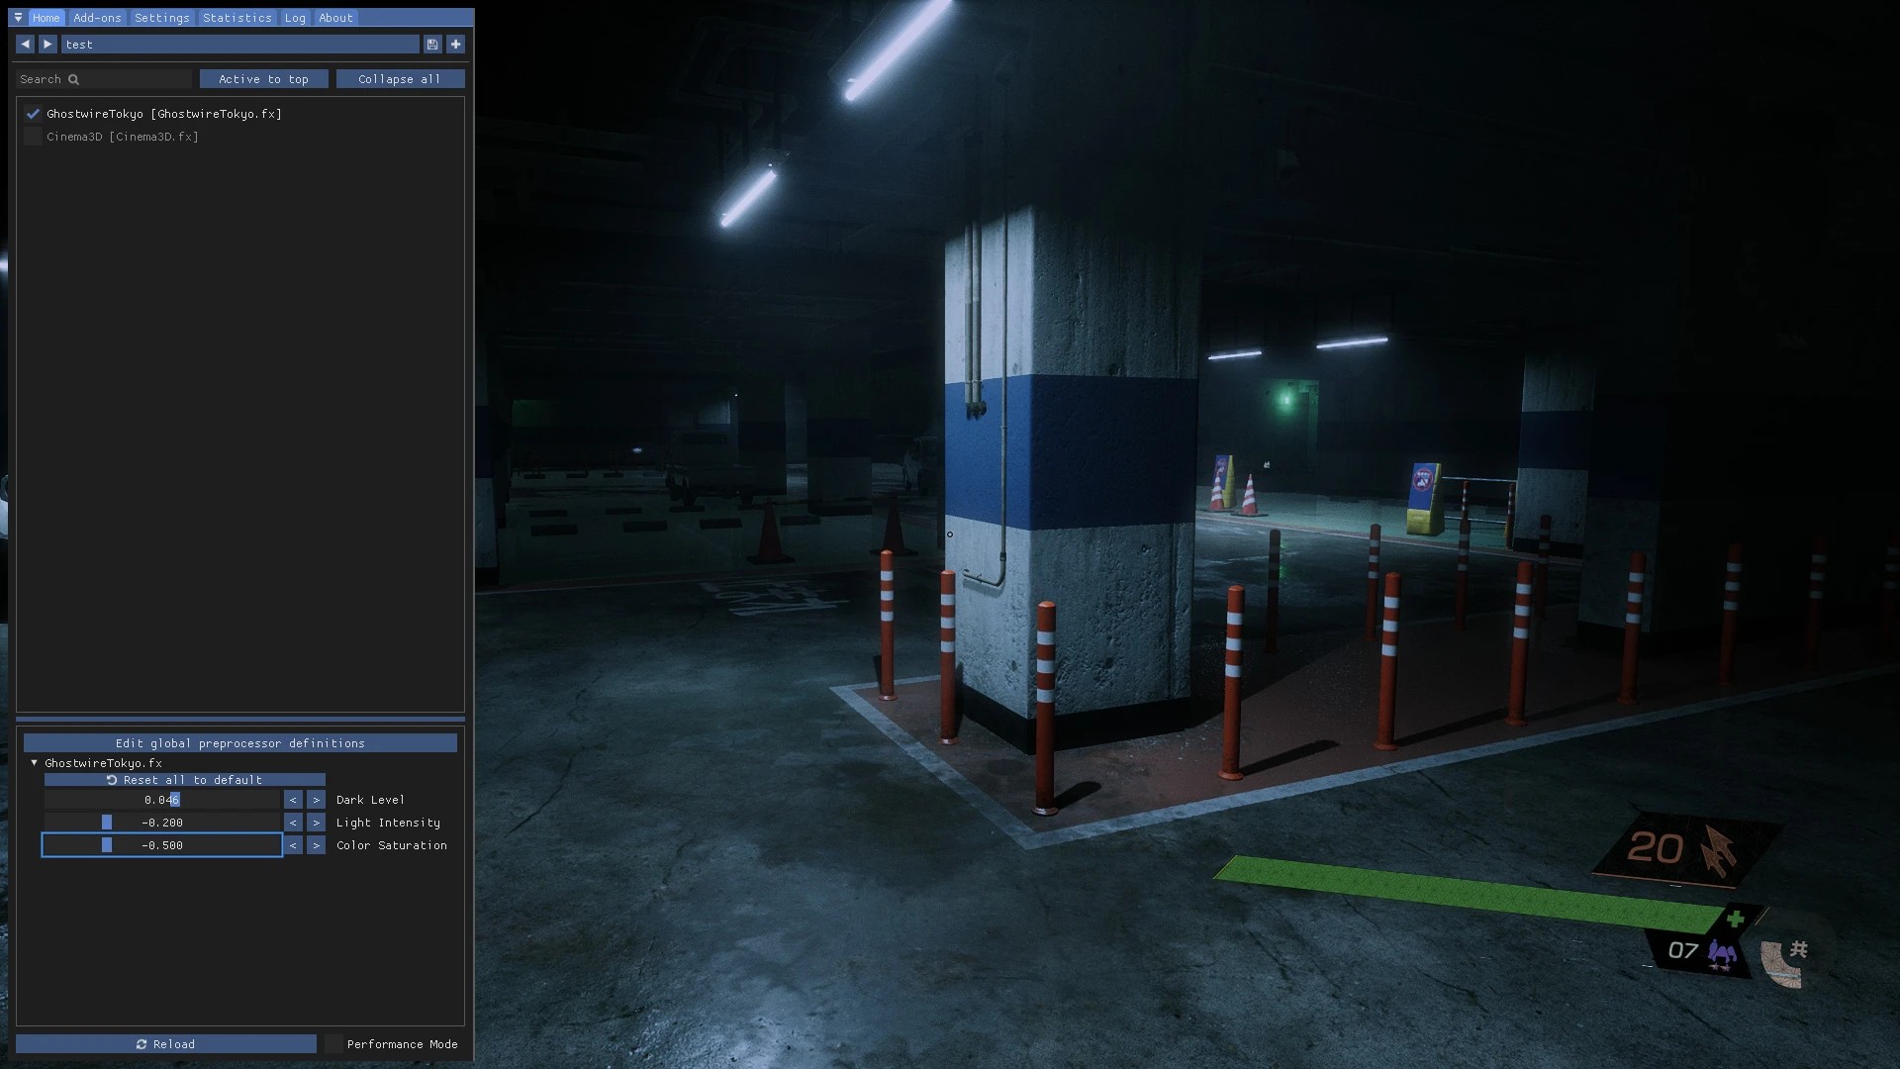The image size is (1900, 1069).
Task: Increase Dark Level with right arrow
Action: (x=316, y=800)
